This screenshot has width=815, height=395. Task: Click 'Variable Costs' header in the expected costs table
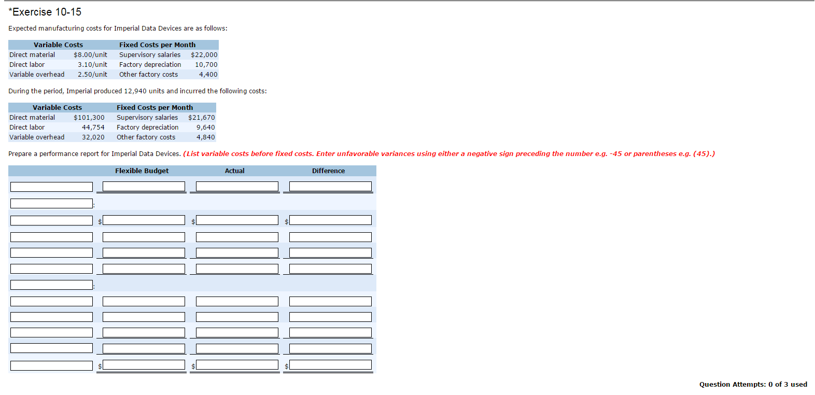pyautogui.click(x=58, y=45)
